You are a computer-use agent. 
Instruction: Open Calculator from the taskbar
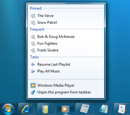tap(85, 109)
